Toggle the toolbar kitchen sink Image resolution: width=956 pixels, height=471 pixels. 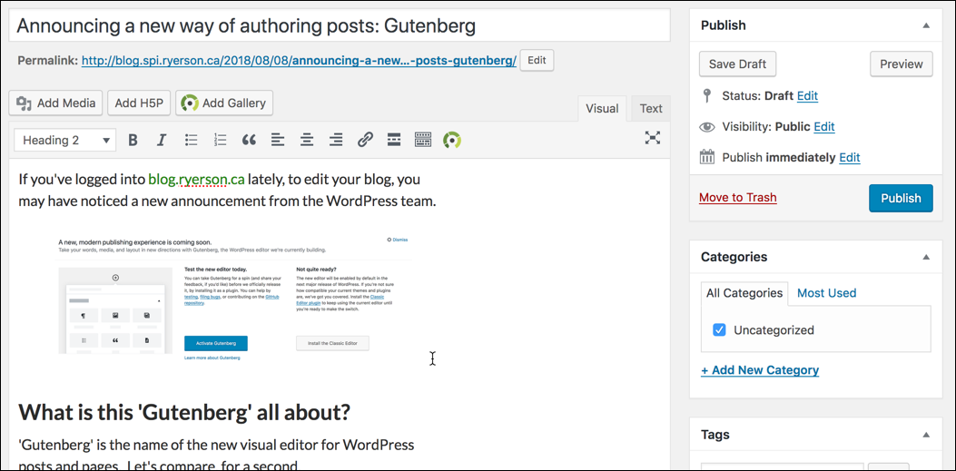click(x=423, y=140)
